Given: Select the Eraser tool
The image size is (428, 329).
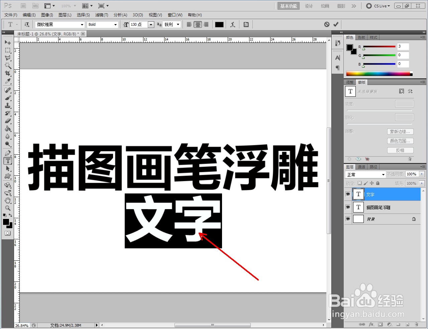Looking at the screenshot, I should point(8,121).
